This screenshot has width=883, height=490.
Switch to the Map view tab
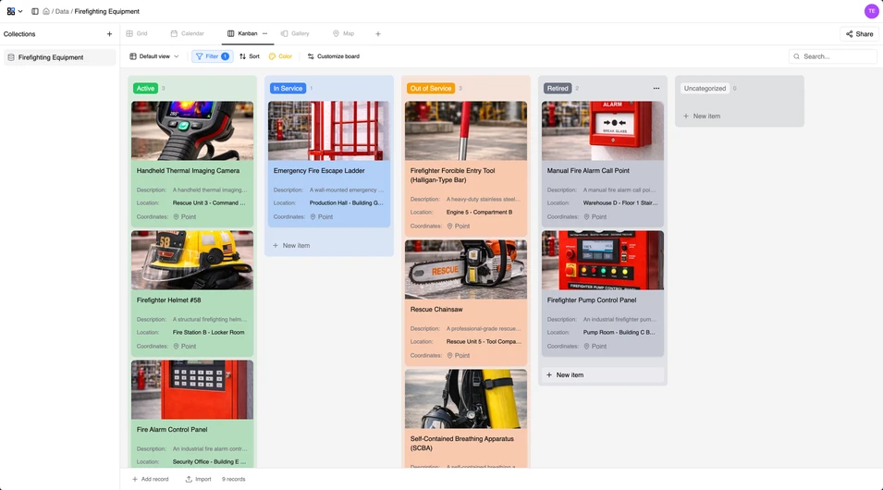(x=344, y=34)
